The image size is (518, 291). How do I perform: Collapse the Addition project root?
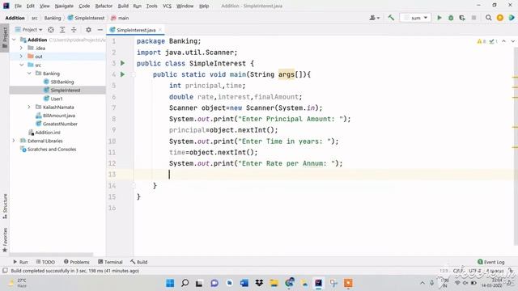point(14,40)
